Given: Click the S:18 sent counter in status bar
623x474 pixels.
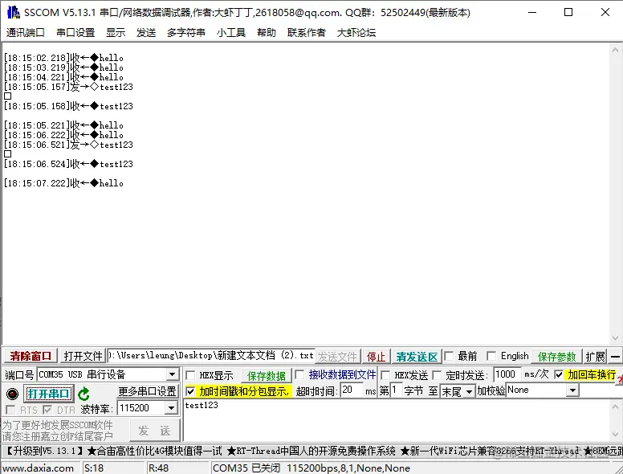Looking at the screenshot, I should point(94,468).
